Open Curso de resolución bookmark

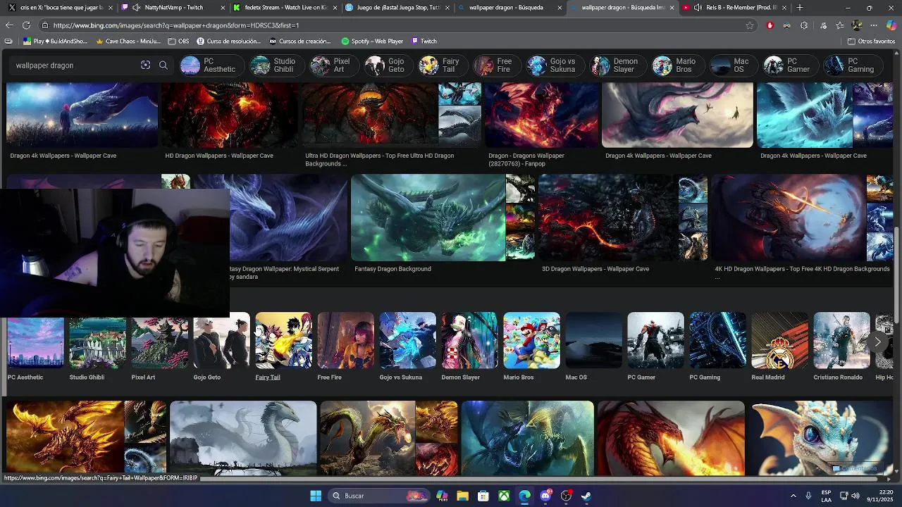(229, 41)
